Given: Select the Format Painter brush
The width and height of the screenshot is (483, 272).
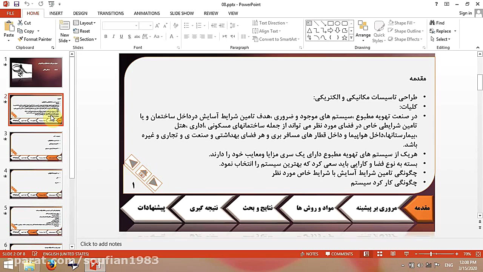Looking at the screenshot, I should point(35,39).
